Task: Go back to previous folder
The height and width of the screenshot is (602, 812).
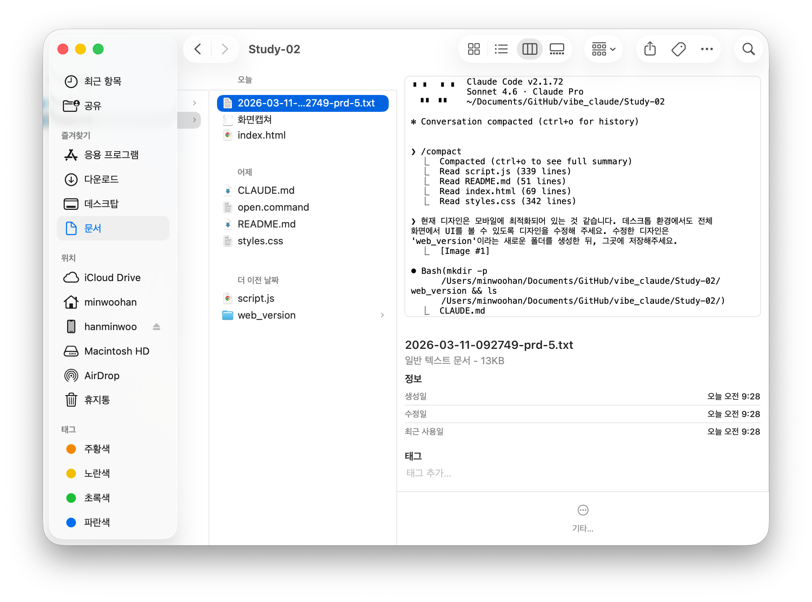Action: click(198, 49)
